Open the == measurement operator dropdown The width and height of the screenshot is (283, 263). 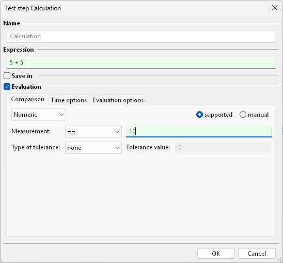(93, 131)
